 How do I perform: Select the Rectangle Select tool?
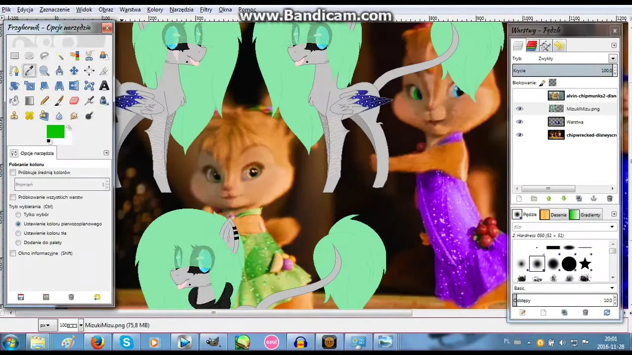[14, 56]
